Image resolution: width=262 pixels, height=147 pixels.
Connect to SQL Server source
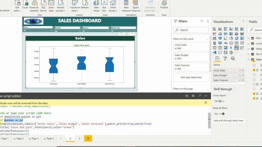(43, 6)
